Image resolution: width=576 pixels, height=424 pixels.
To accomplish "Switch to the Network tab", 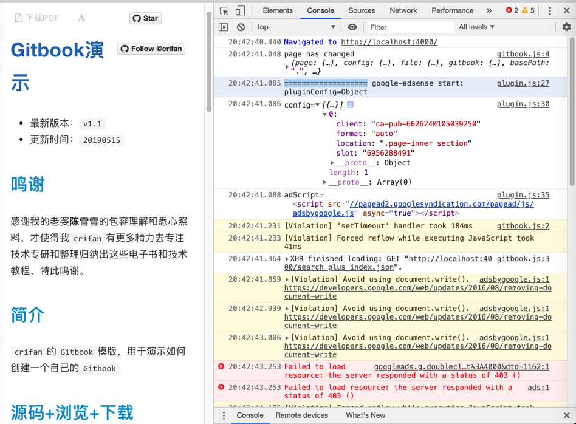I will pyautogui.click(x=403, y=10).
